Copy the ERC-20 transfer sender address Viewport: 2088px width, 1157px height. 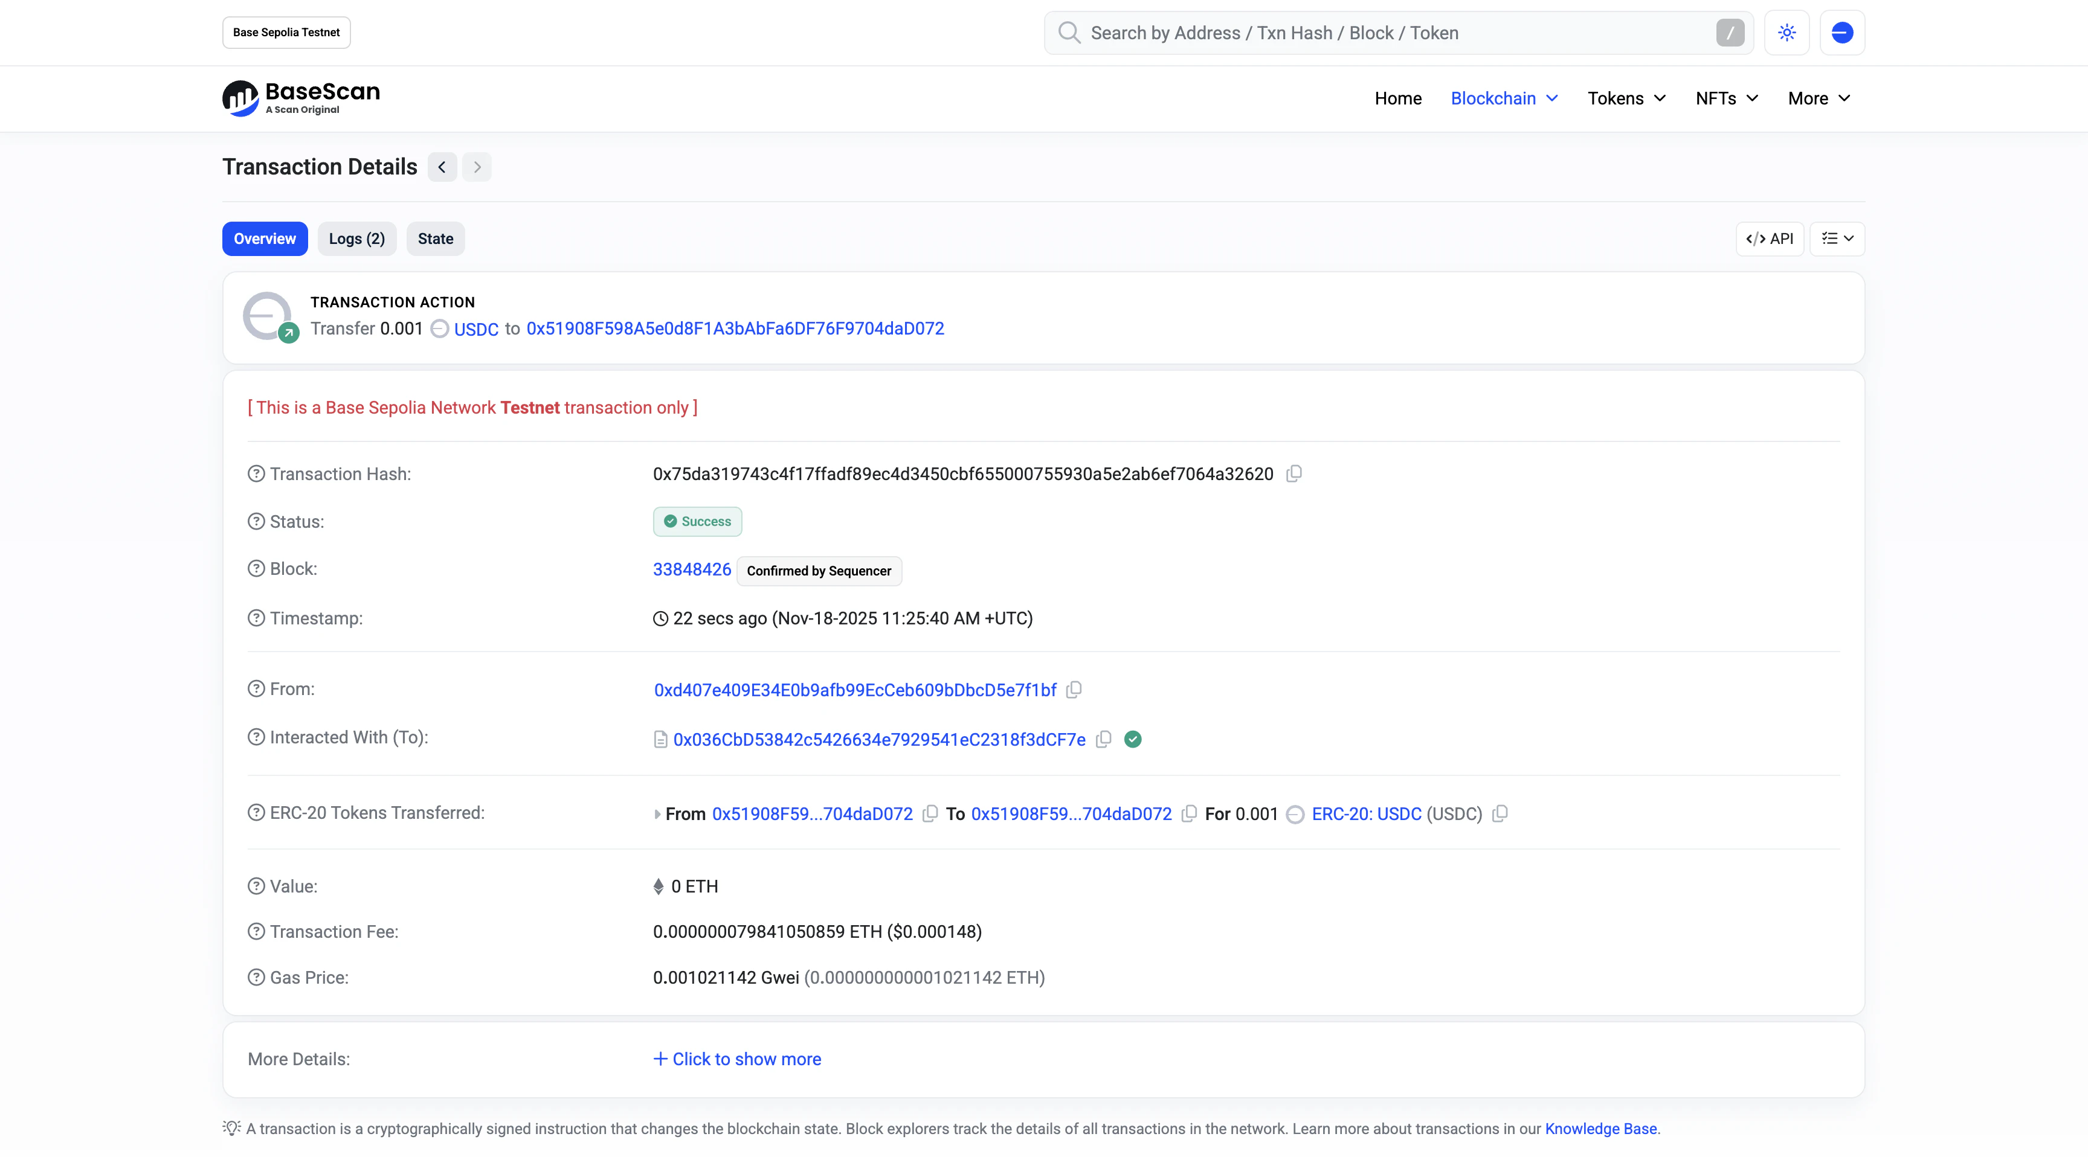[930, 813]
